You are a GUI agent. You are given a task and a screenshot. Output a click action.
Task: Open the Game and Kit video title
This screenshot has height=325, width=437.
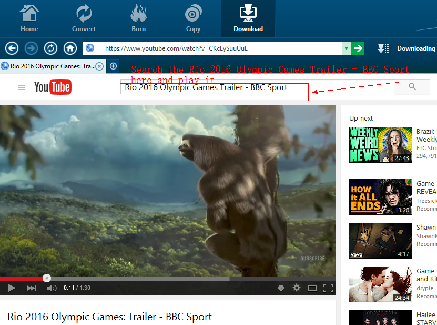[x=426, y=275]
